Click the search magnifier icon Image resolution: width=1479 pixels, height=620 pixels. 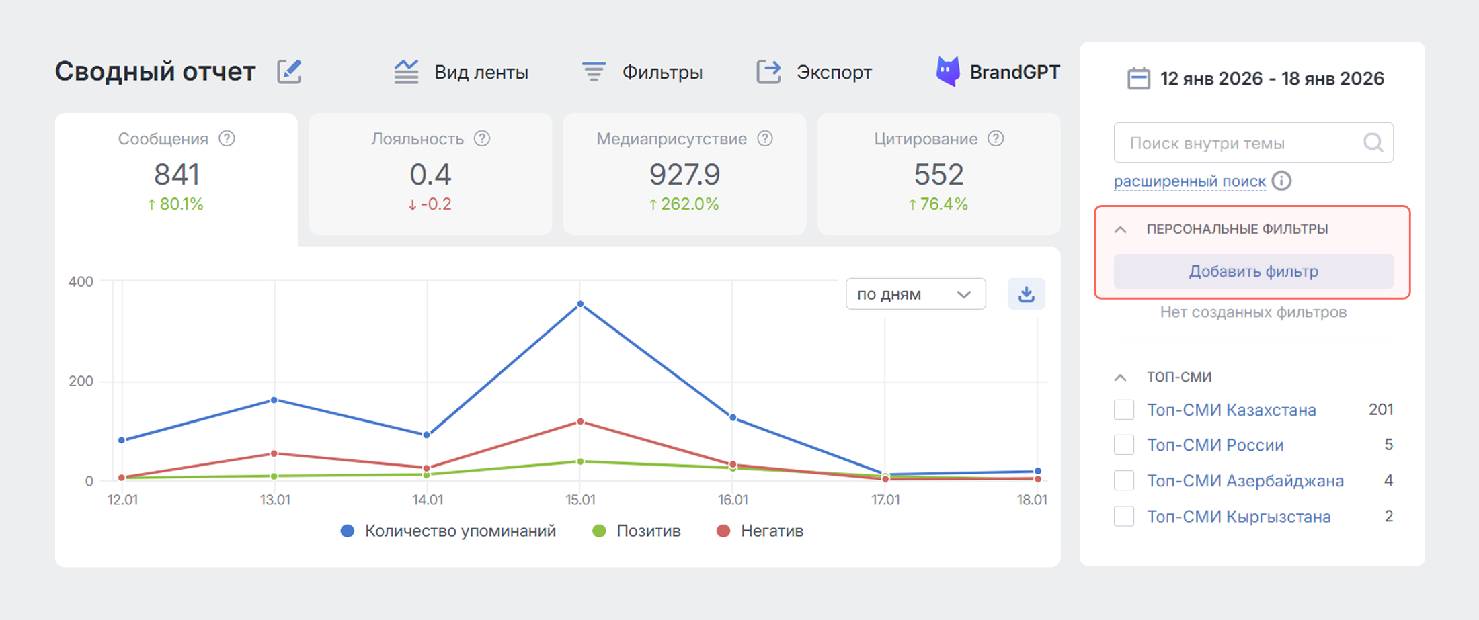point(1373,142)
